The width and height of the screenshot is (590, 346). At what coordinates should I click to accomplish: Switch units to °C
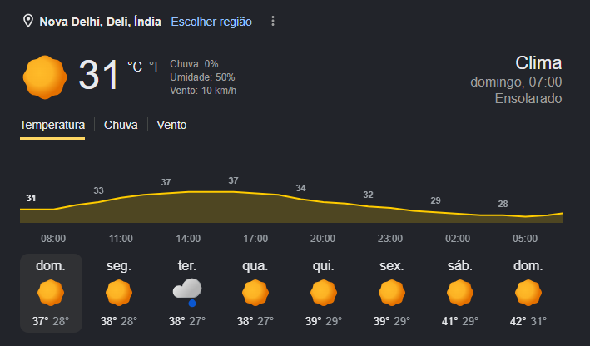click(135, 67)
